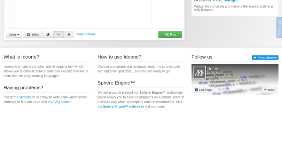Open the IDE Widget link

click(227, 1)
